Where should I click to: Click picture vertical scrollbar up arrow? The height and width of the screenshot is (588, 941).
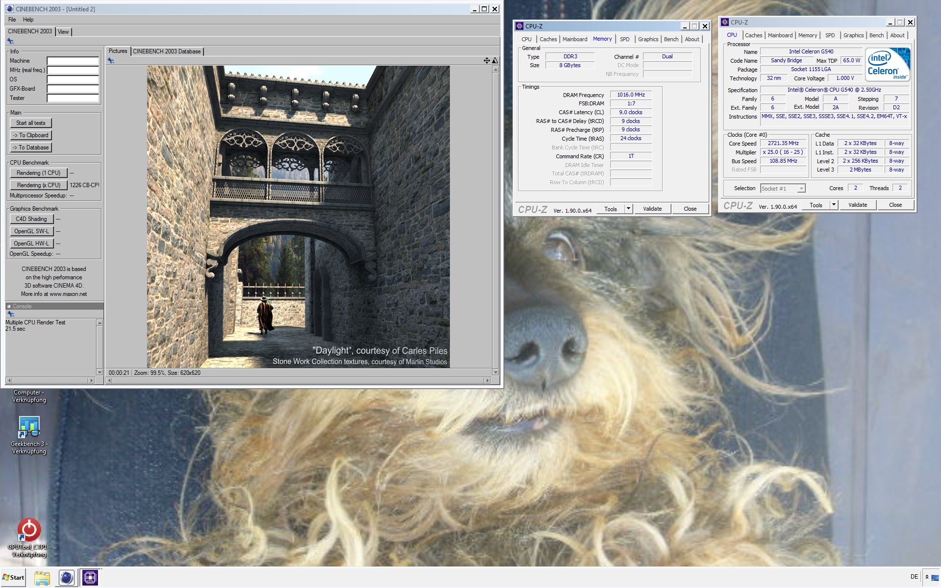coord(495,70)
